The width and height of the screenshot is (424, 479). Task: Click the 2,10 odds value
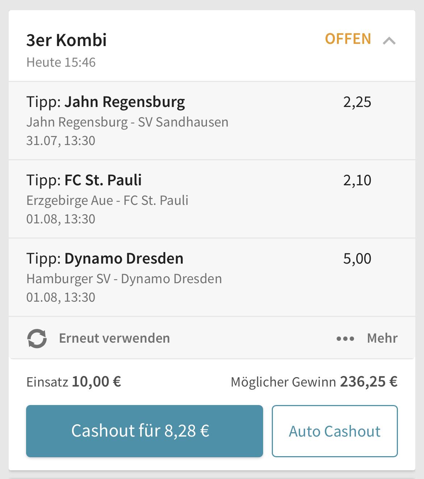pyautogui.click(x=357, y=181)
